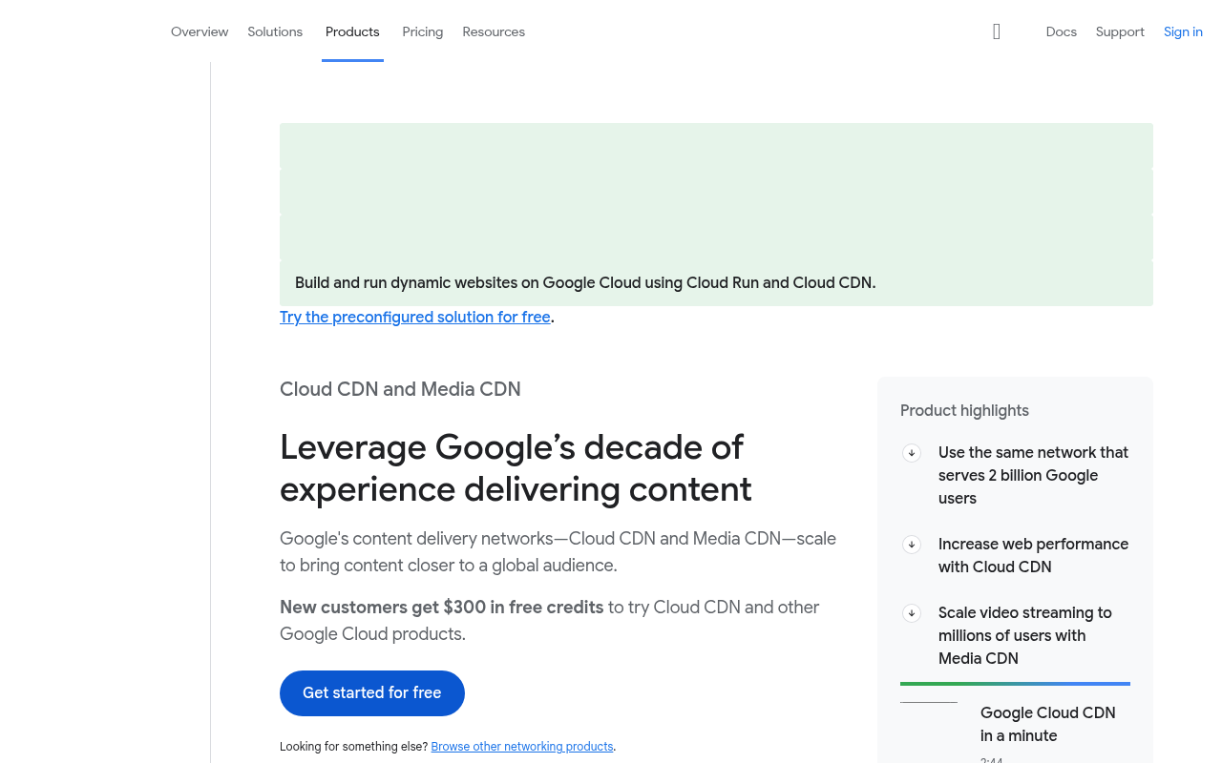The width and height of the screenshot is (1222, 763).
Task: Click arrow icon beside 'Use the same network'
Action: (x=912, y=453)
